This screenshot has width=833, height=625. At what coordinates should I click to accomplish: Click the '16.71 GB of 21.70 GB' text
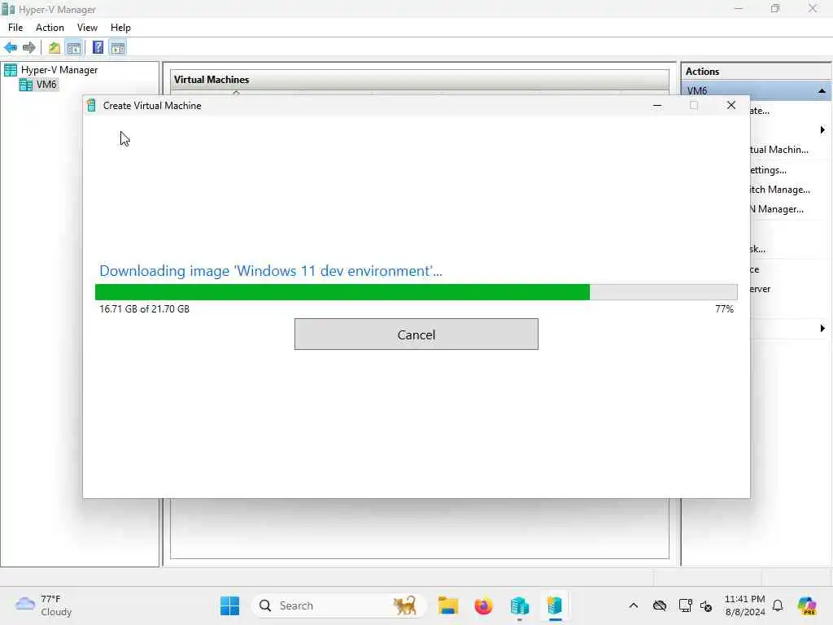(144, 308)
